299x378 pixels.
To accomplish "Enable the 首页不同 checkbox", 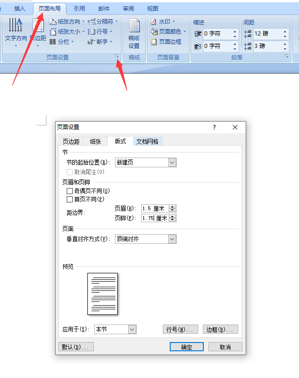I will point(69,199).
